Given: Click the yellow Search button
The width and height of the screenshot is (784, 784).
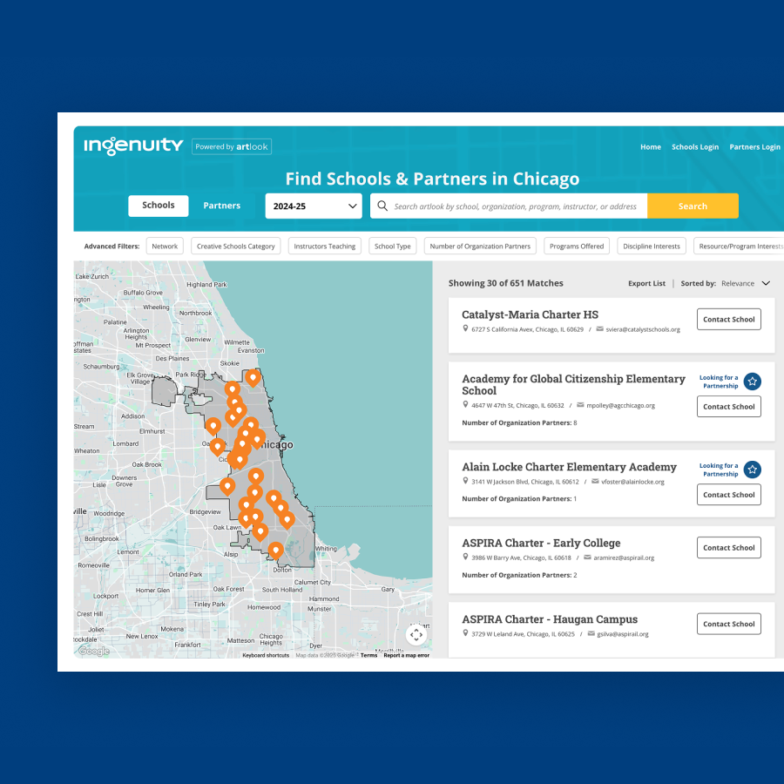Looking at the screenshot, I should click(693, 206).
